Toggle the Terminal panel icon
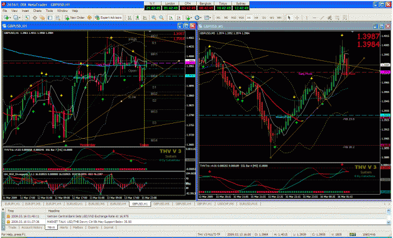The image size is (393, 238). [x=50, y=18]
